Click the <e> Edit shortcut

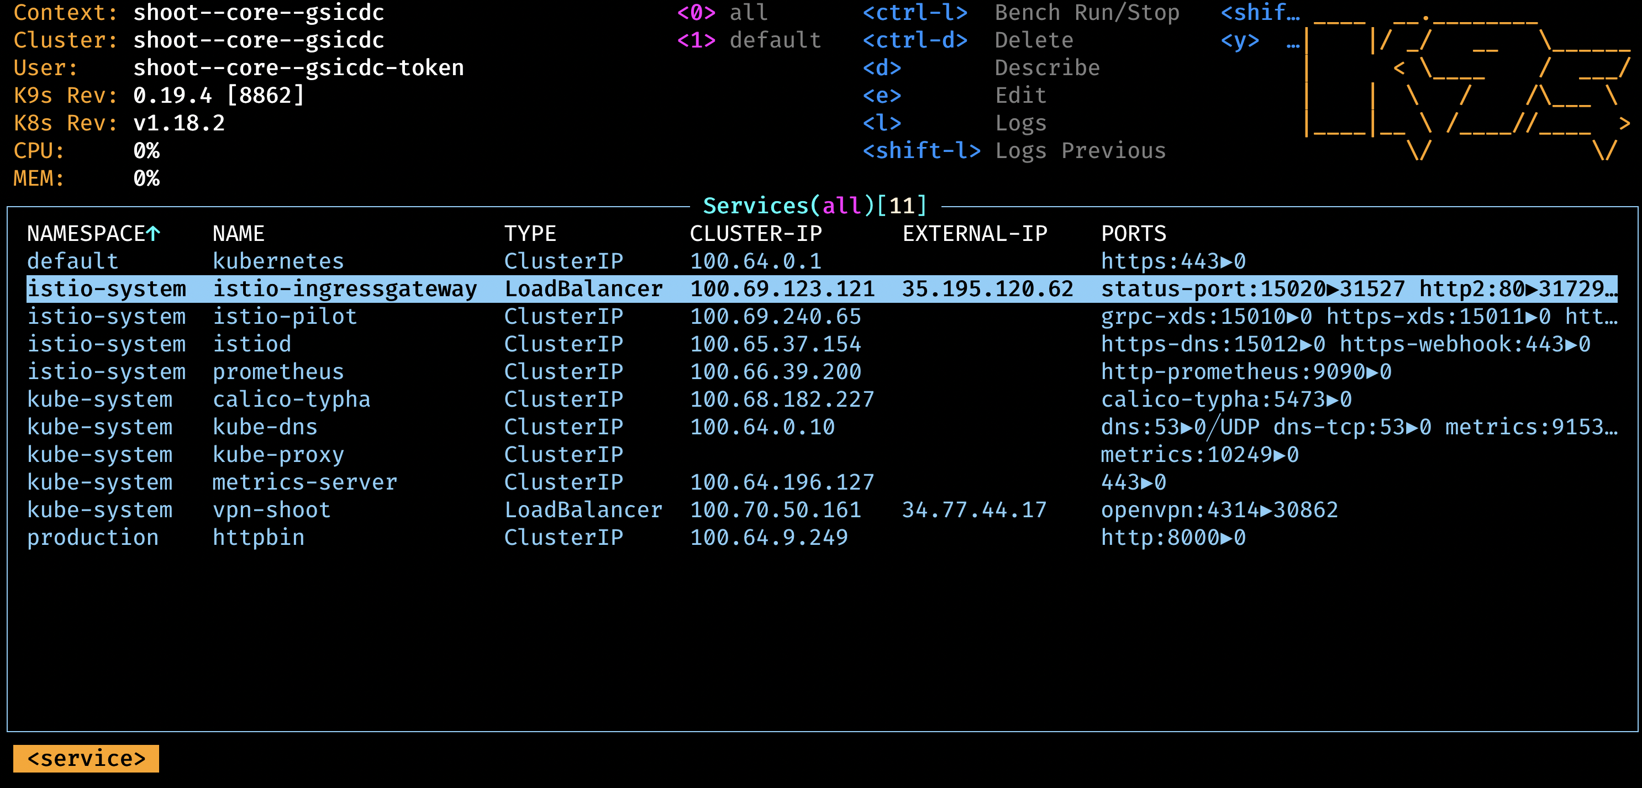[954, 96]
